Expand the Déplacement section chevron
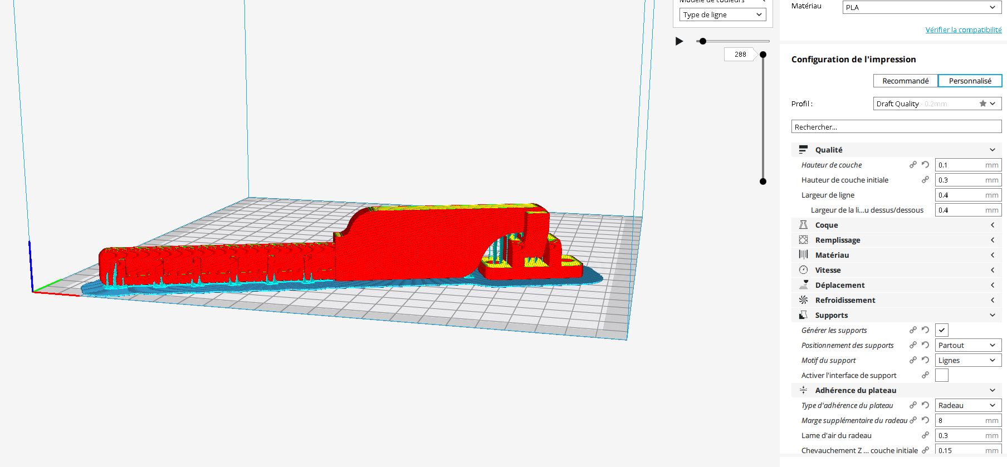 993,285
